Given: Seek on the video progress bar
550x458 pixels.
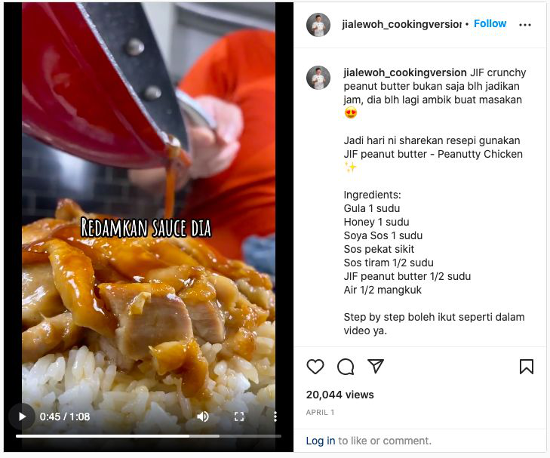Looking at the screenshot, I should pyautogui.click(x=149, y=436).
